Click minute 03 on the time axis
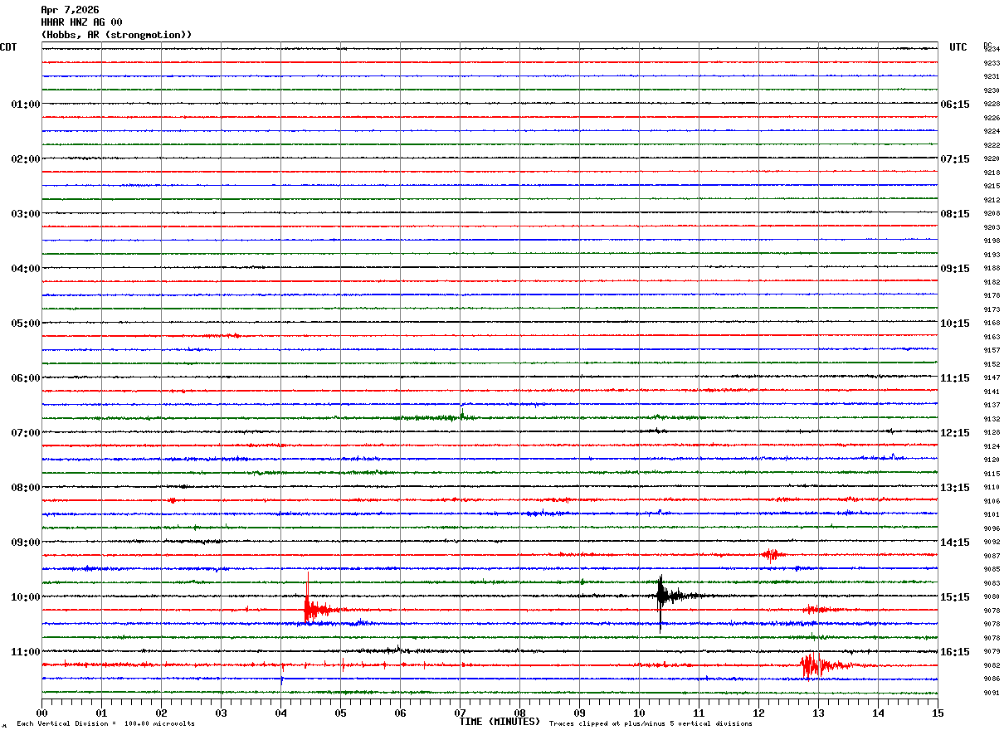The height and width of the screenshot is (735, 1004). (221, 713)
